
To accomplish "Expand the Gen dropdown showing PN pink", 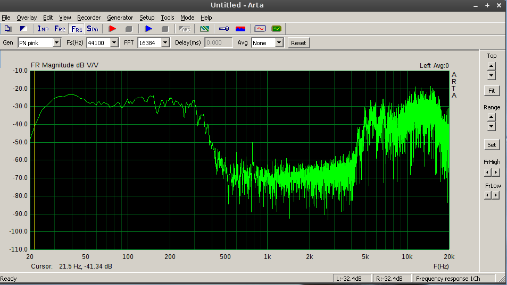I will tap(56, 42).
